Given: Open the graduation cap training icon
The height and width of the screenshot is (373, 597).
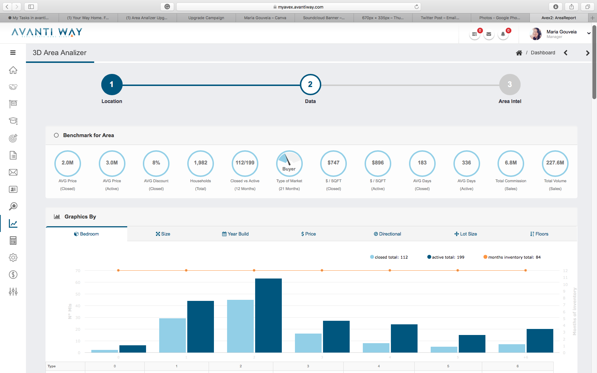Looking at the screenshot, I should pos(13,121).
